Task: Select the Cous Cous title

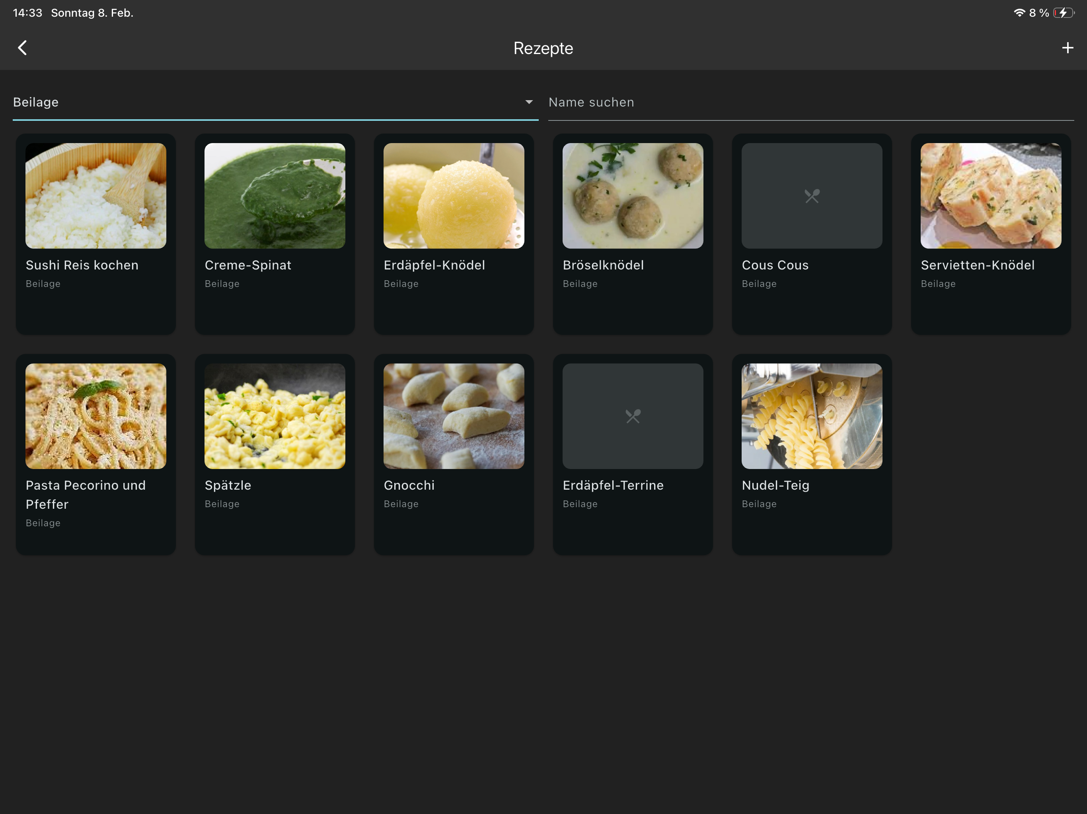Action: click(x=775, y=265)
